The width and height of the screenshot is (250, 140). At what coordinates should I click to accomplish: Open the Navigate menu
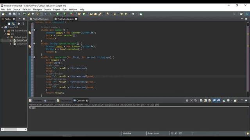(37, 9)
